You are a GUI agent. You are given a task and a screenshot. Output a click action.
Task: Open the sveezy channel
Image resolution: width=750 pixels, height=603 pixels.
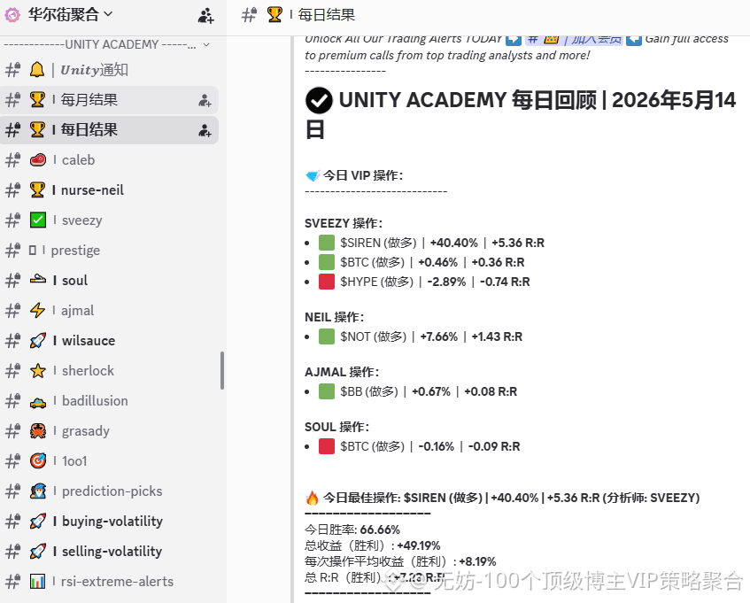point(109,220)
